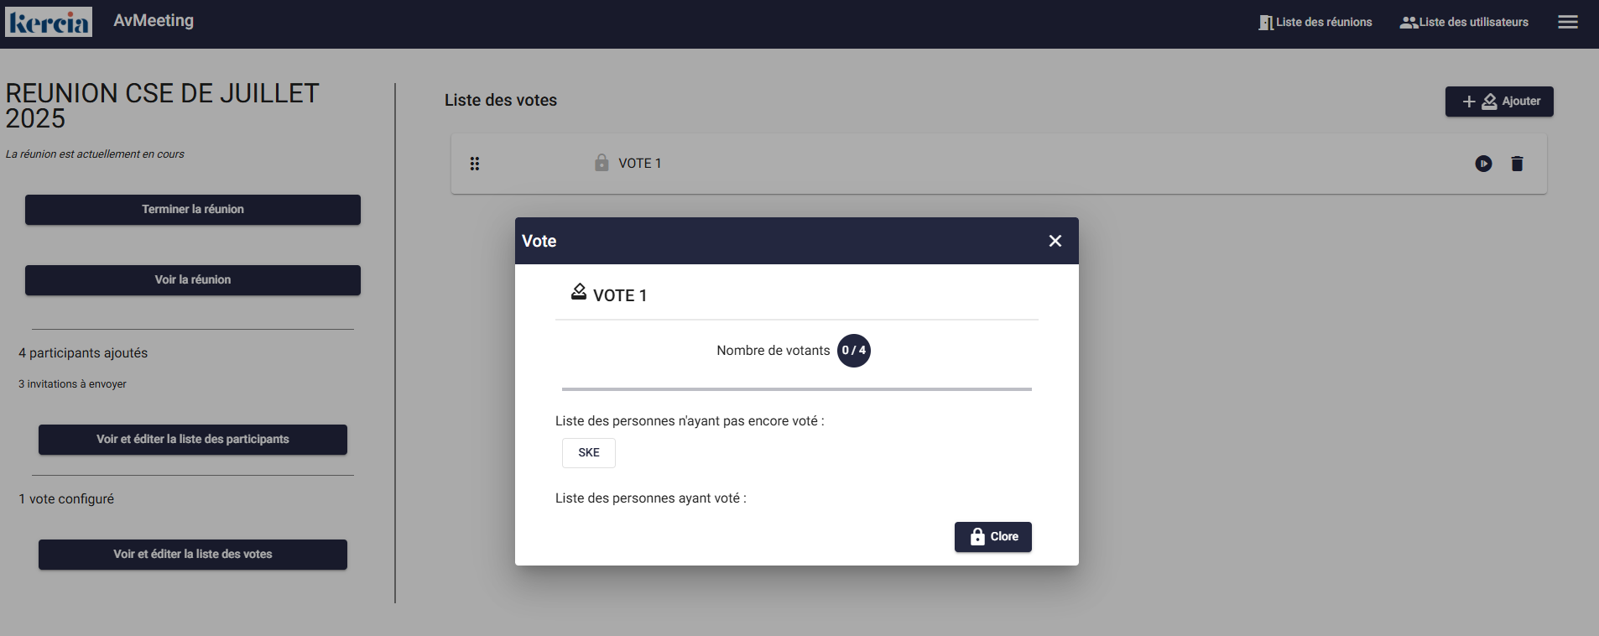This screenshot has height=636, width=1599.
Task: Click the lock icon next to VOTE 1
Action: pyautogui.click(x=602, y=163)
